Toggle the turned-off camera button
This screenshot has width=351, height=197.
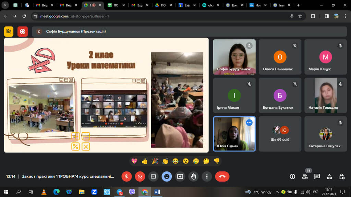coord(140,176)
